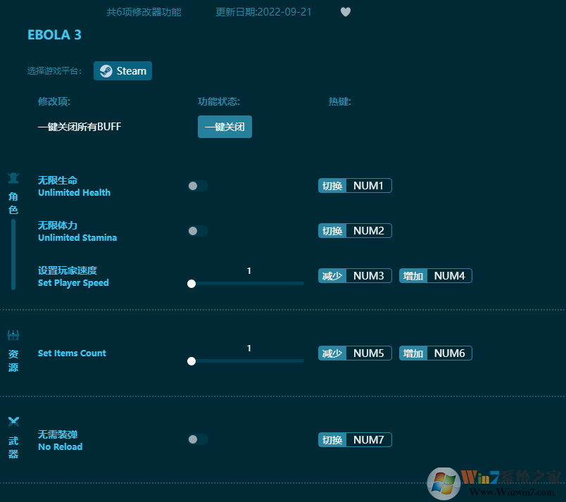
Task: Click the Win7 site watermark logo
Action: pyautogui.click(x=444, y=482)
